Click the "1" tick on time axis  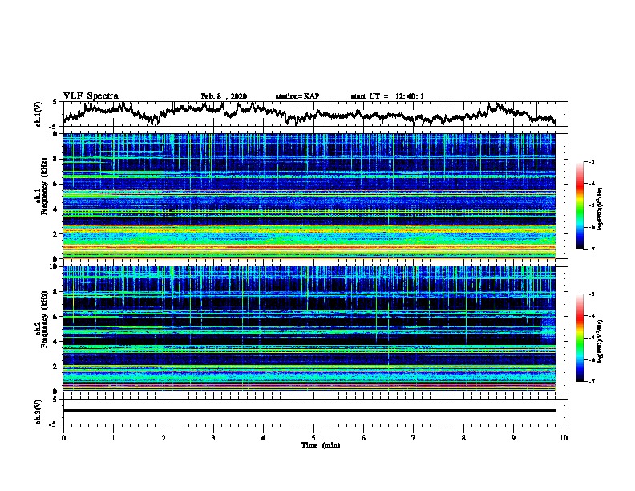tap(113, 438)
